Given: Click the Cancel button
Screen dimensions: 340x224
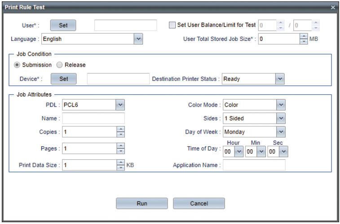Looking at the screenshot, I should click(199, 203).
